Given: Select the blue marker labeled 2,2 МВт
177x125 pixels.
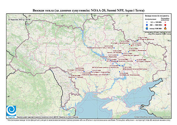Looking at the screenshot, I should point(119,72).
